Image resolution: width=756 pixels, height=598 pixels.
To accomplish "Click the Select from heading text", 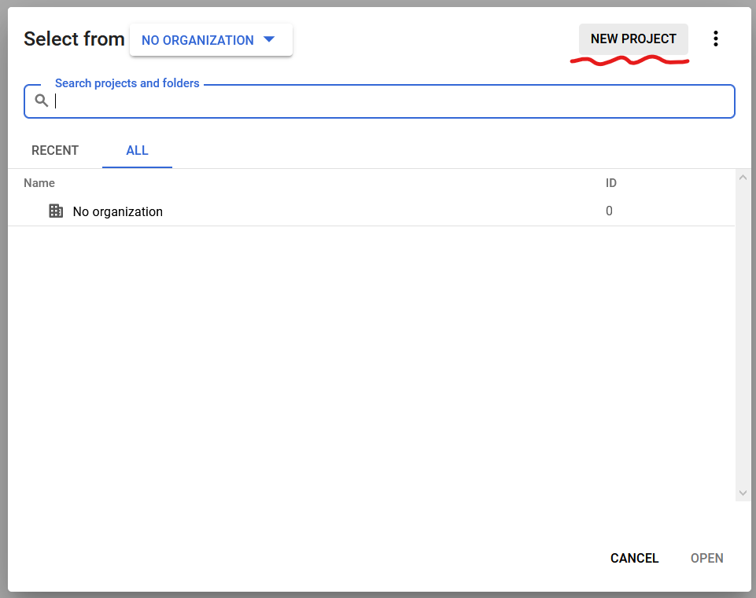I will (x=74, y=39).
